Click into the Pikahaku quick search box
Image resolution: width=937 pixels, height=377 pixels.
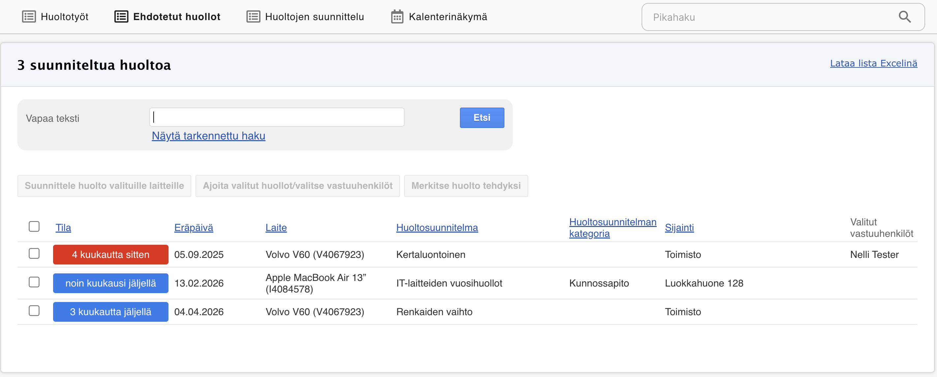click(771, 17)
